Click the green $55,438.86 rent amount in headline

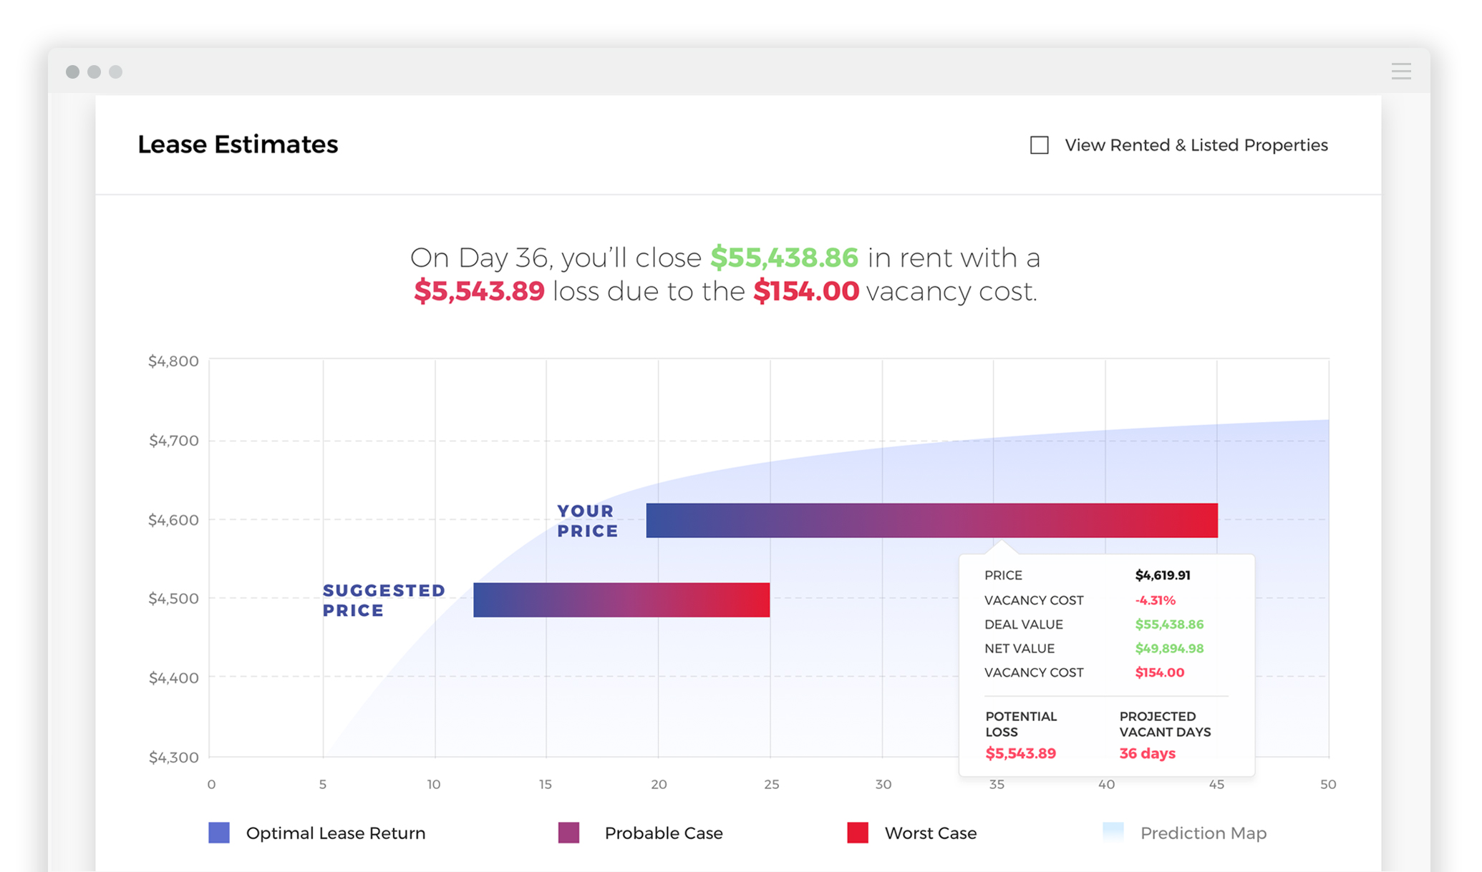784,258
